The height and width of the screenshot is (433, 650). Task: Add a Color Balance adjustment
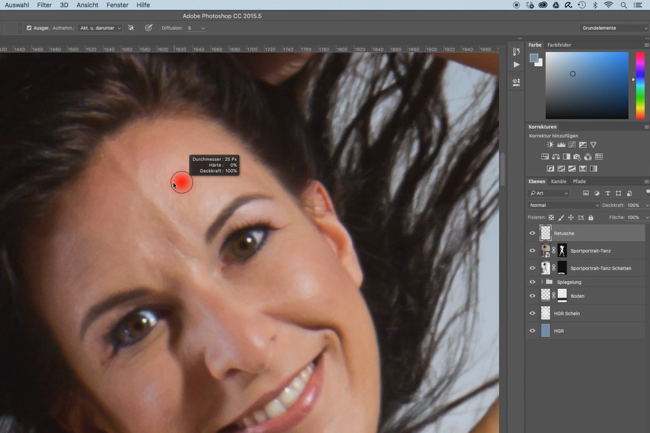tap(556, 157)
